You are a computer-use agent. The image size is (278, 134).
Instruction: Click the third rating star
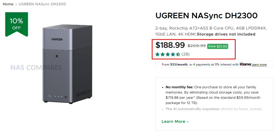(168, 54)
